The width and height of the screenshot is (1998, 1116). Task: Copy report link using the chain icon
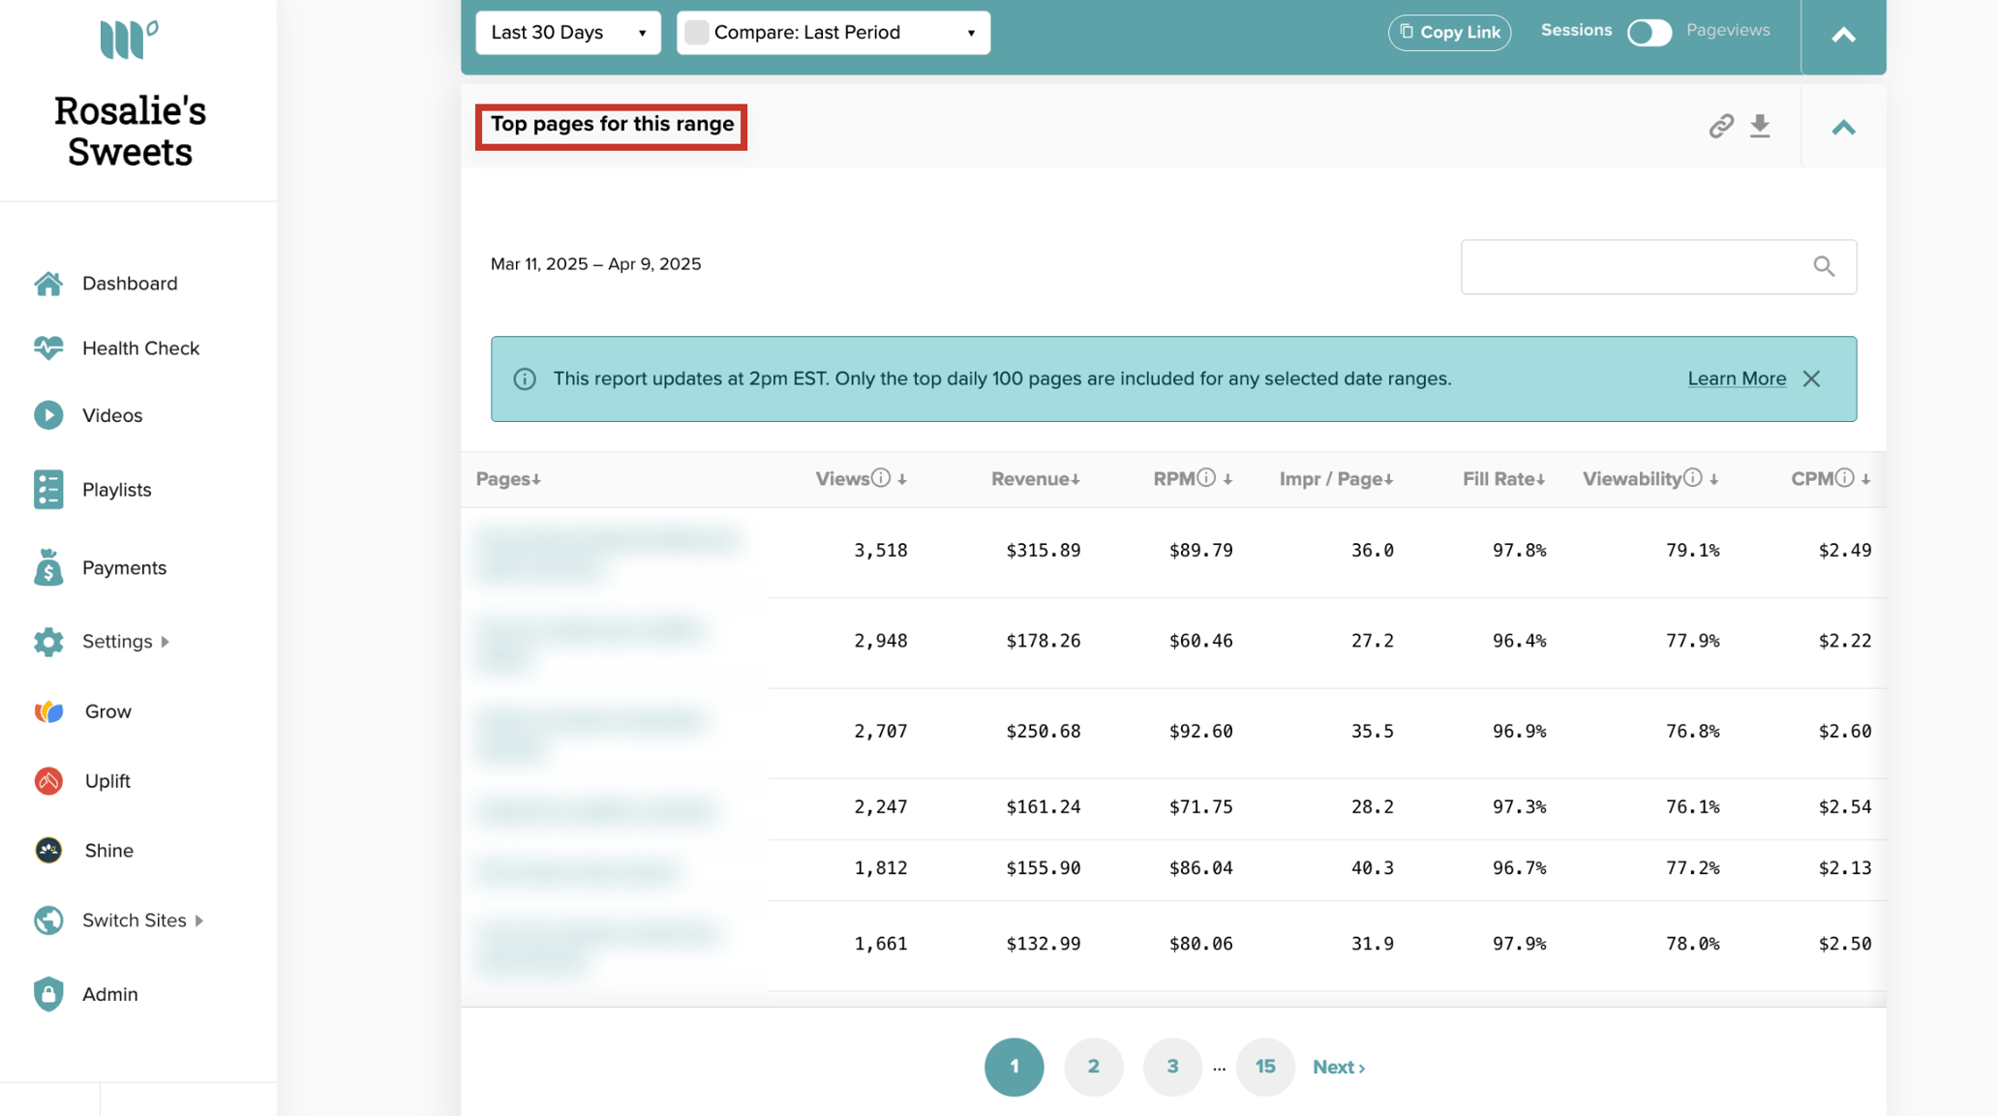pyautogui.click(x=1720, y=126)
